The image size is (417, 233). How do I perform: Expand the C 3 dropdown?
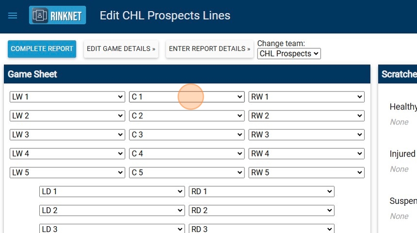[x=187, y=135]
